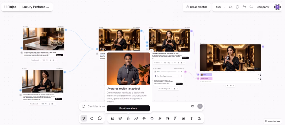
Task: Click the cloud save status icon
Action: pyautogui.click(x=231, y=7)
